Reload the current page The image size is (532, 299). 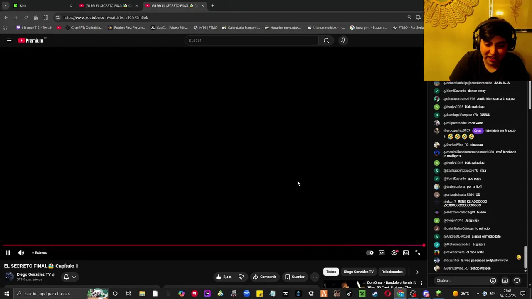[x=26, y=17]
